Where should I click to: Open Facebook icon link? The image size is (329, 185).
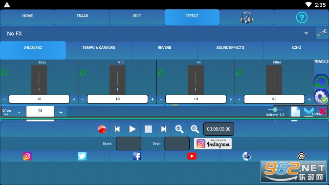click(x=137, y=156)
